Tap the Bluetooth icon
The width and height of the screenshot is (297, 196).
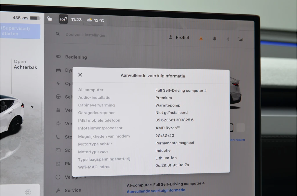click(x=228, y=39)
